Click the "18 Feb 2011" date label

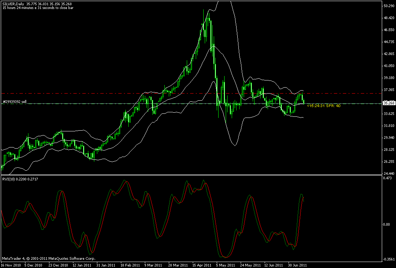tap(130, 265)
